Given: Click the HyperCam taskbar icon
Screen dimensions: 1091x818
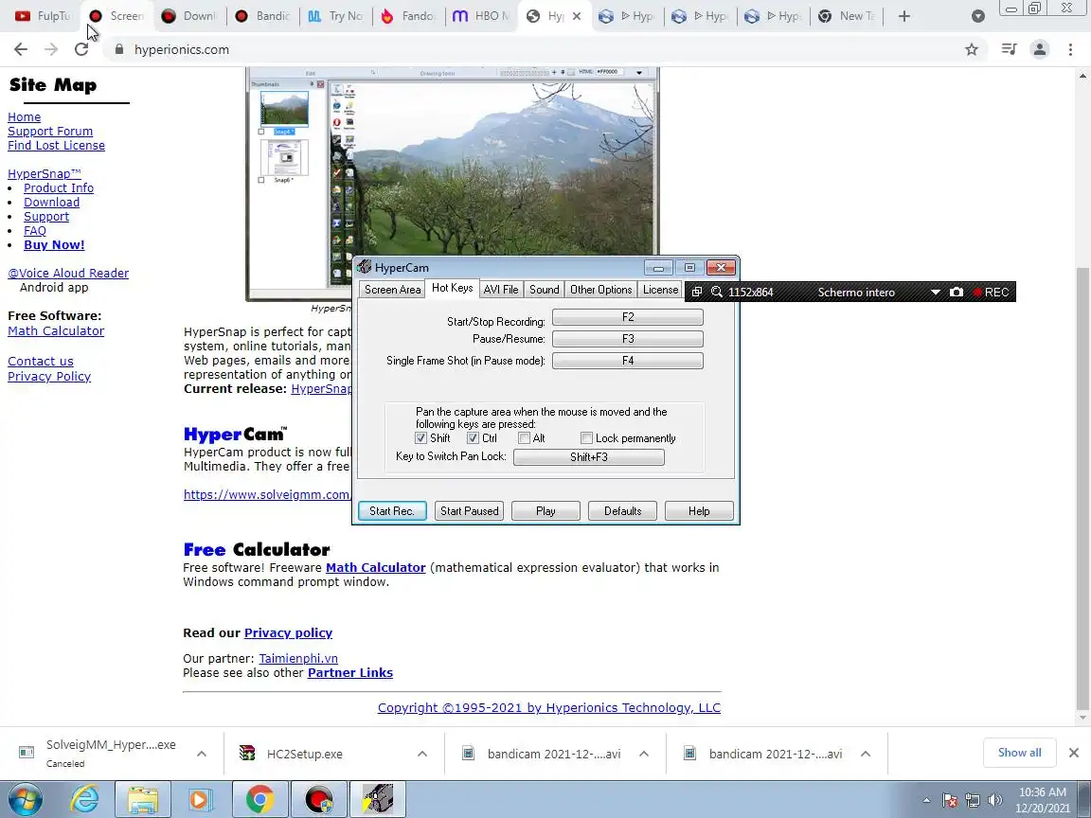Looking at the screenshot, I should [376, 799].
